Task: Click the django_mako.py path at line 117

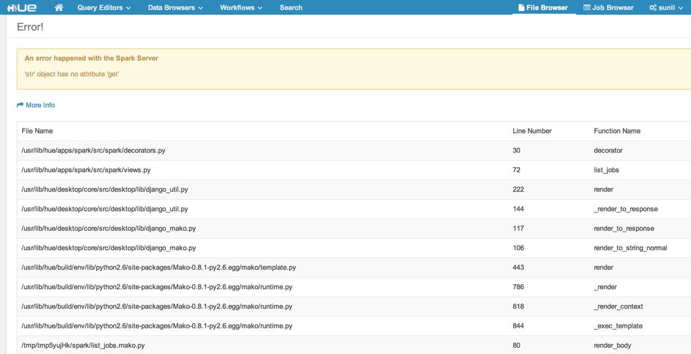Action: click(x=109, y=228)
